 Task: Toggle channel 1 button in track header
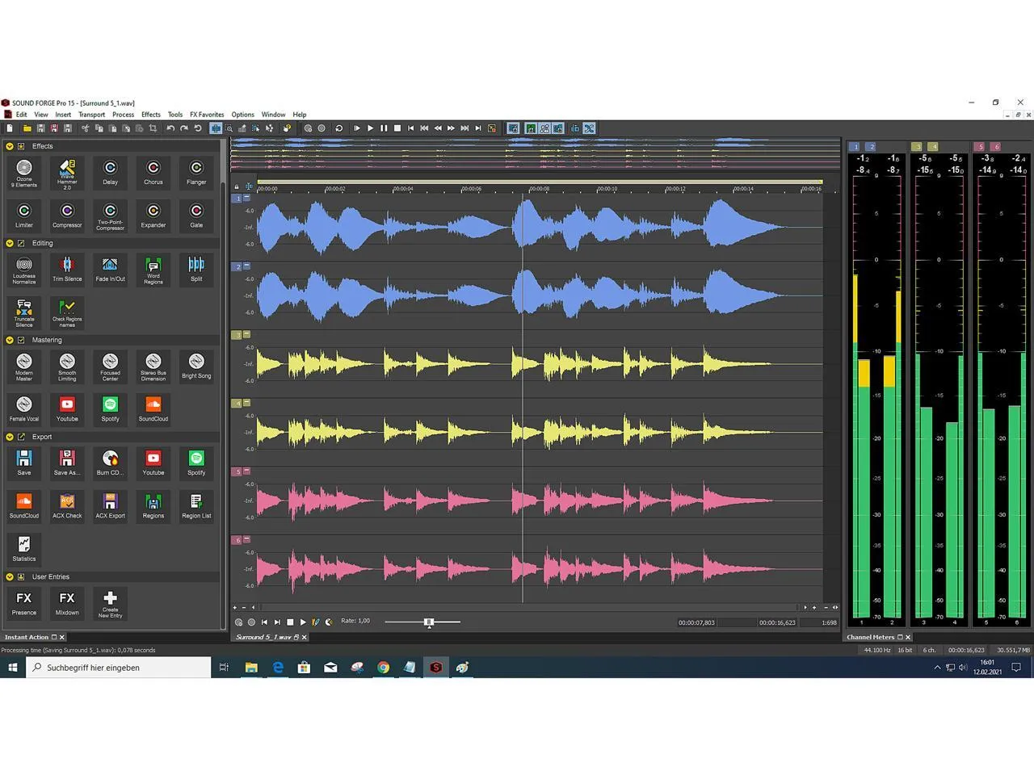click(237, 198)
